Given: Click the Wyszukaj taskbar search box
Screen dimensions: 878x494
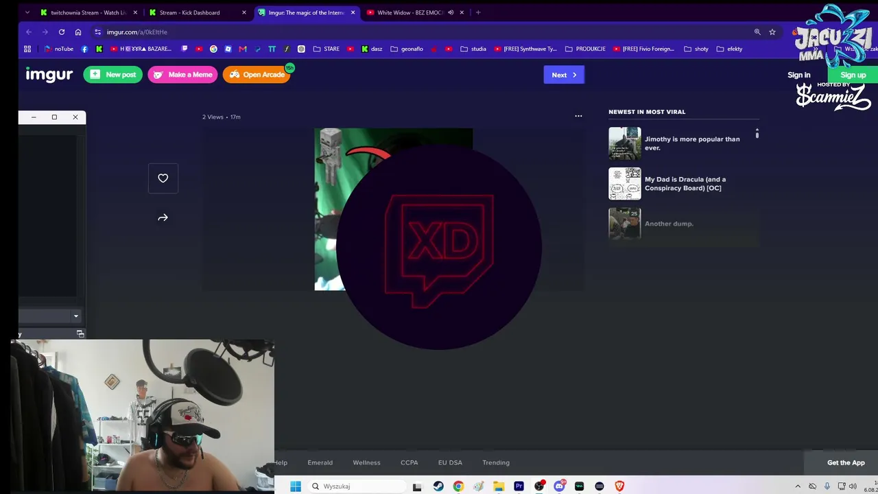Looking at the screenshot, I should click(x=355, y=486).
